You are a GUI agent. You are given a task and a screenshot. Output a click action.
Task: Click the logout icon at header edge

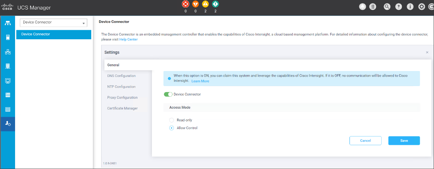[431, 7]
